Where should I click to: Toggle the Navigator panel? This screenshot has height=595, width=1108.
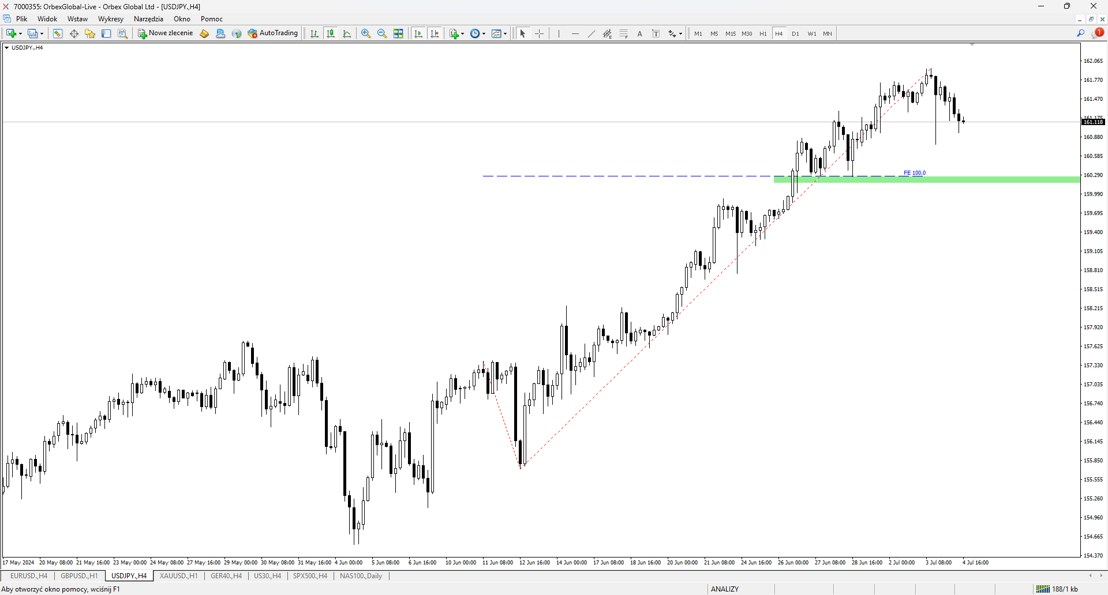click(x=90, y=33)
